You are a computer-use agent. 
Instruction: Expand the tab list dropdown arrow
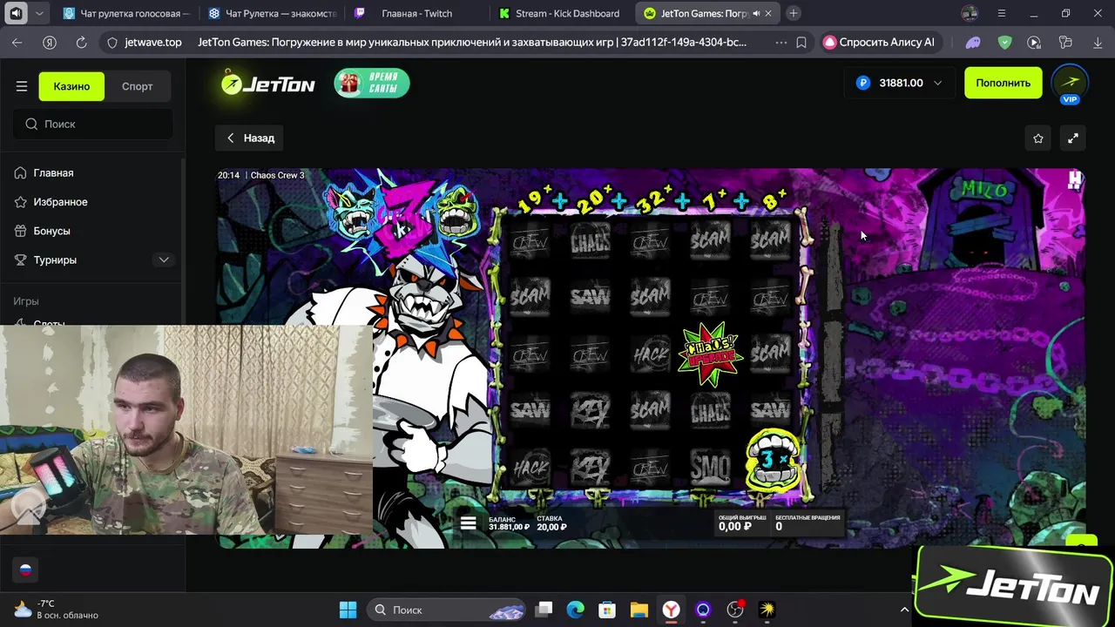pyautogui.click(x=39, y=13)
